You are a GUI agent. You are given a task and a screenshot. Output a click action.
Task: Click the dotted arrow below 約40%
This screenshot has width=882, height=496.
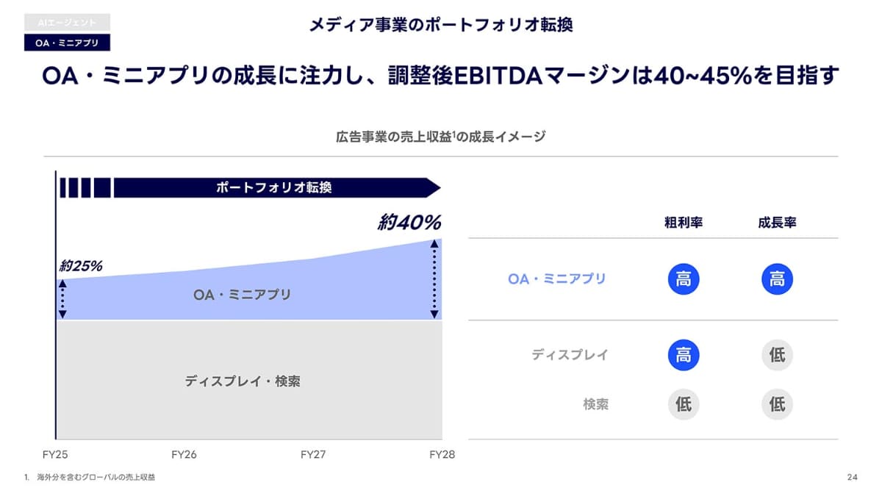pyautogui.click(x=434, y=279)
